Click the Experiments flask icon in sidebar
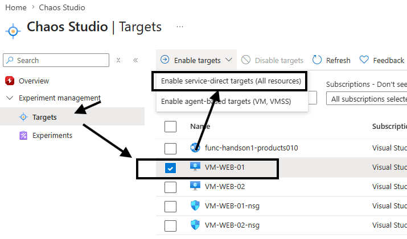407x239 pixels. [x=23, y=135]
